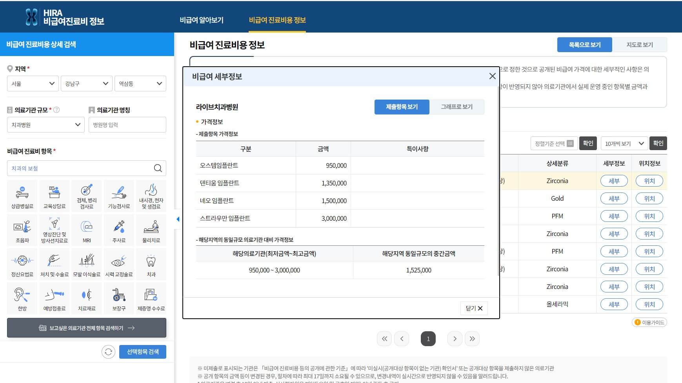Click 위치 button in 올세라믹 row

pos(649,304)
